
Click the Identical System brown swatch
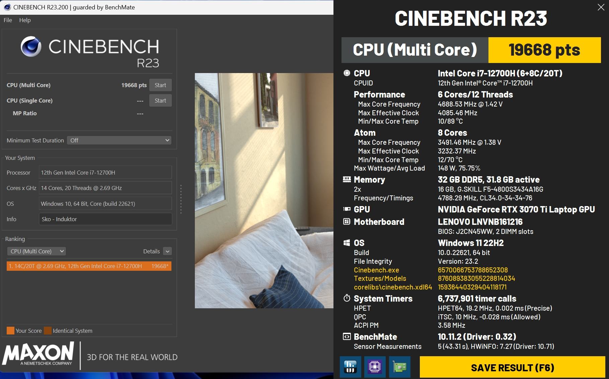(48, 331)
